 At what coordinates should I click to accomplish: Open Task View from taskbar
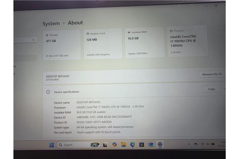tap(105, 145)
